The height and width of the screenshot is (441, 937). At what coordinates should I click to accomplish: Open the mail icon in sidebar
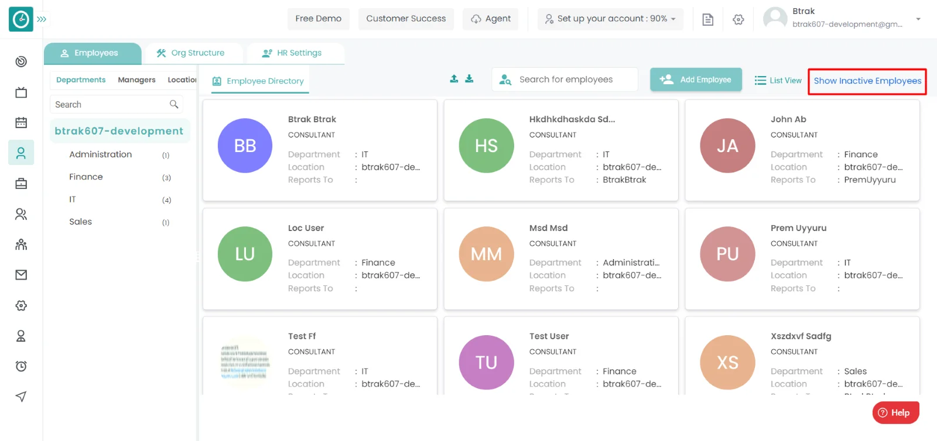pos(21,275)
